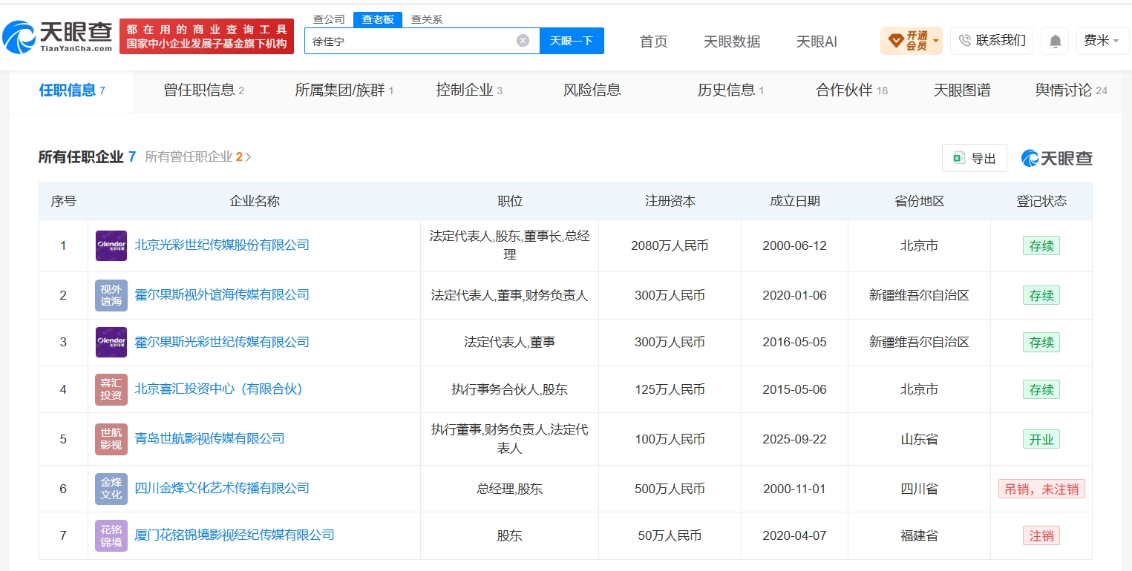
Task: Click the 吊销，未注销 status tag
Action: [x=1041, y=489]
